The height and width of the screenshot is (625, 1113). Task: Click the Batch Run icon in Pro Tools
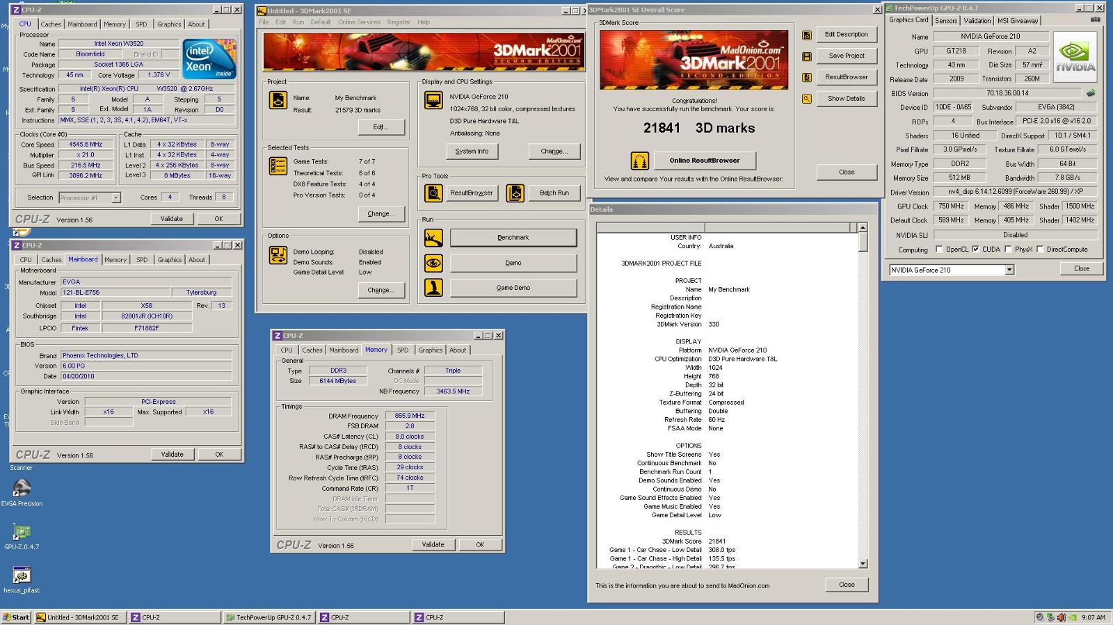[515, 193]
